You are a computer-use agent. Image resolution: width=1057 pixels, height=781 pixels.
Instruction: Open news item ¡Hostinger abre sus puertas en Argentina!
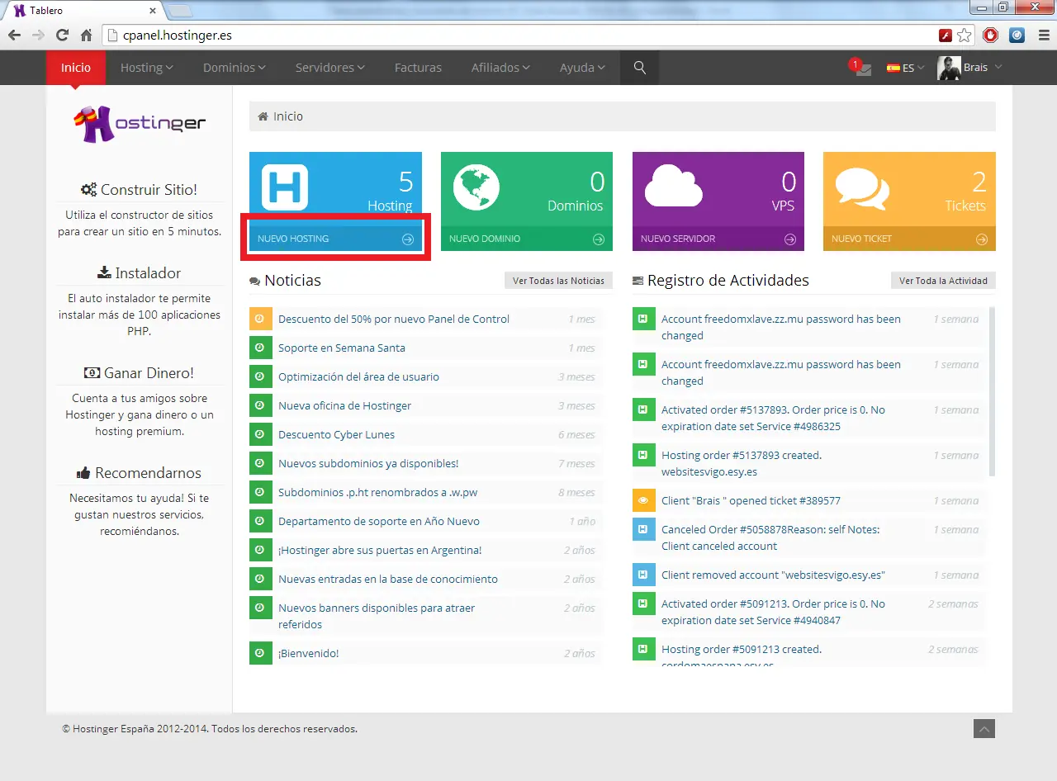click(x=380, y=550)
